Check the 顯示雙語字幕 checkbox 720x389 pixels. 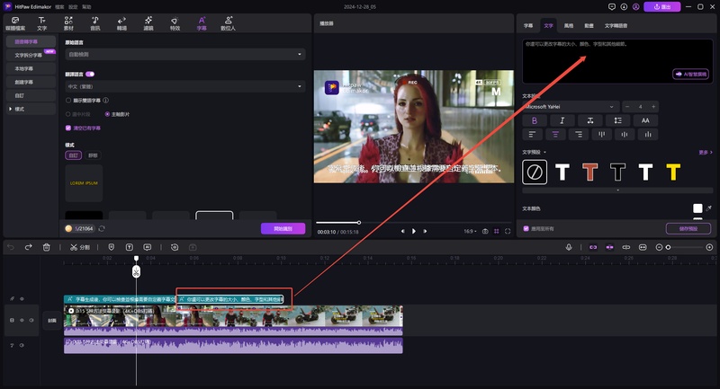pos(68,101)
